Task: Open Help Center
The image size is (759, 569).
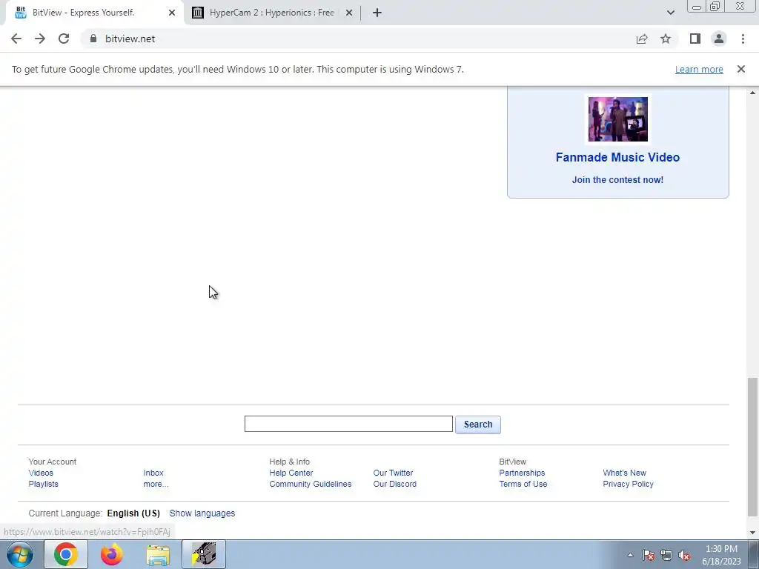Action: (291, 473)
